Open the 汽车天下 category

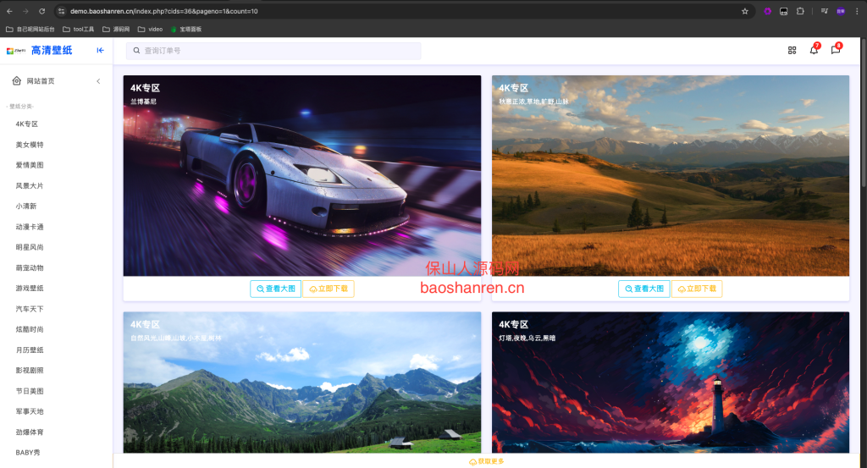pos(30,309)
